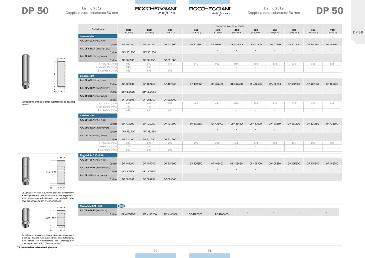Click the Regolabile 510÷890 product photo

[x=26, y=171]
